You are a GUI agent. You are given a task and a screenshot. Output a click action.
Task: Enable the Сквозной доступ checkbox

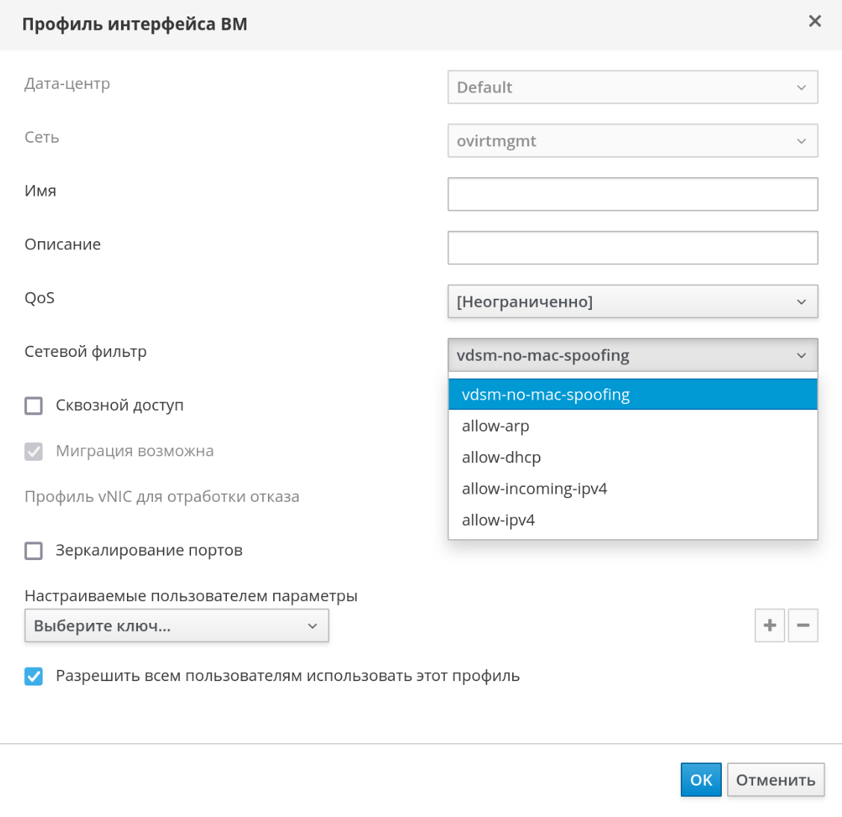click(x=34, y=406)
